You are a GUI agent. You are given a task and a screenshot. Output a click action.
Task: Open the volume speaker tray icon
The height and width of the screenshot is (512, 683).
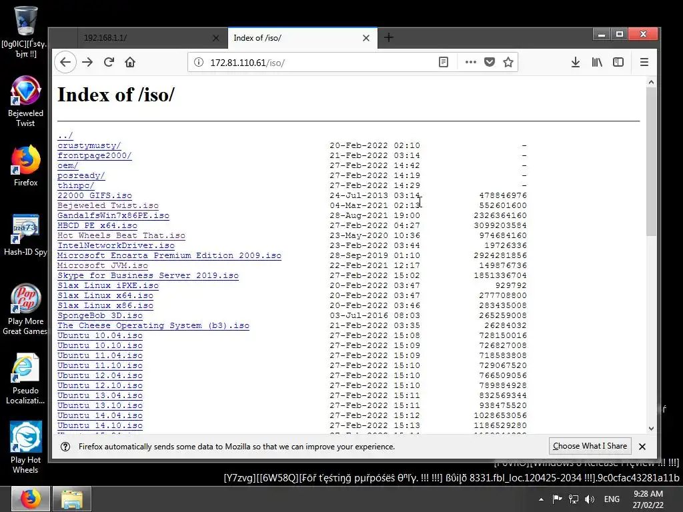tap(590, 499)
